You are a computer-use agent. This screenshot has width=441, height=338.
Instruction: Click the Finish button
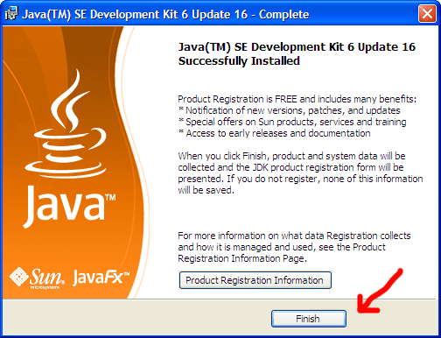click(x=309, y=319)
